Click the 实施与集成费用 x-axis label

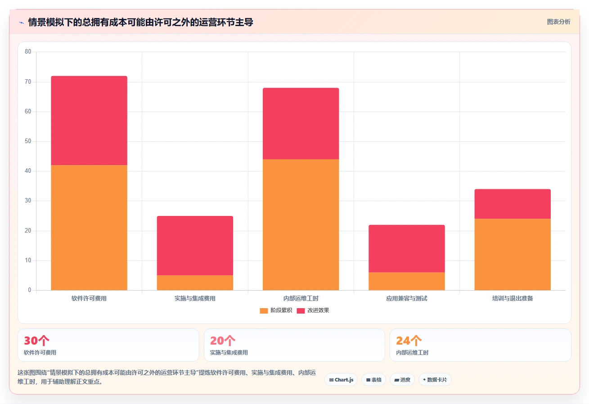coord(195,298)
